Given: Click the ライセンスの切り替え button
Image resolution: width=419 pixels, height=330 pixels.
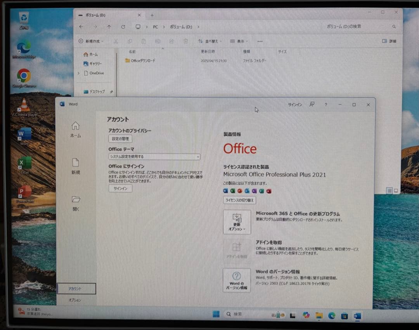Looking at the screenshot, I should point(240,200).
